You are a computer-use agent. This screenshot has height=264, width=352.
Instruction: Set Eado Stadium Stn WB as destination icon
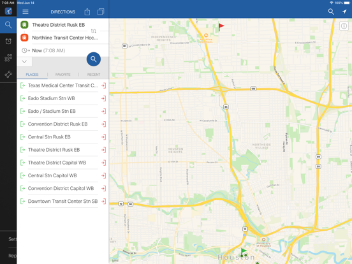(103, 98)
